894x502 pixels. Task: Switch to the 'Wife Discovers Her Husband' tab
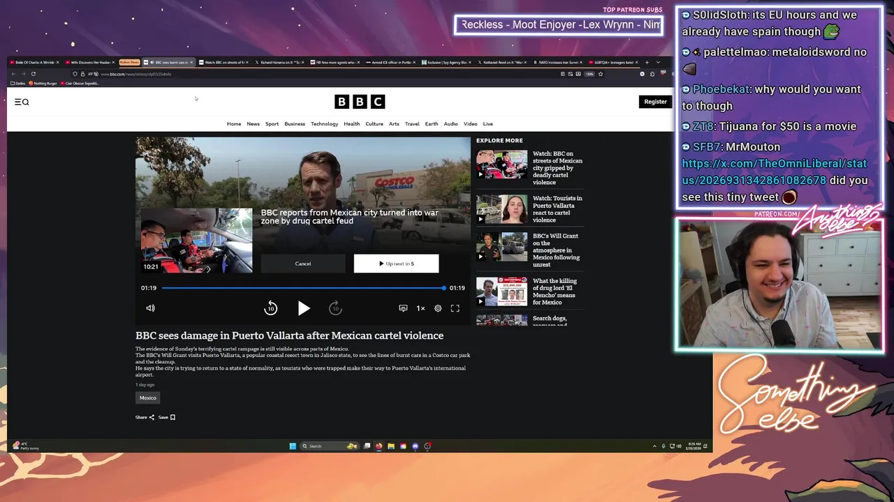click(91, 62)
